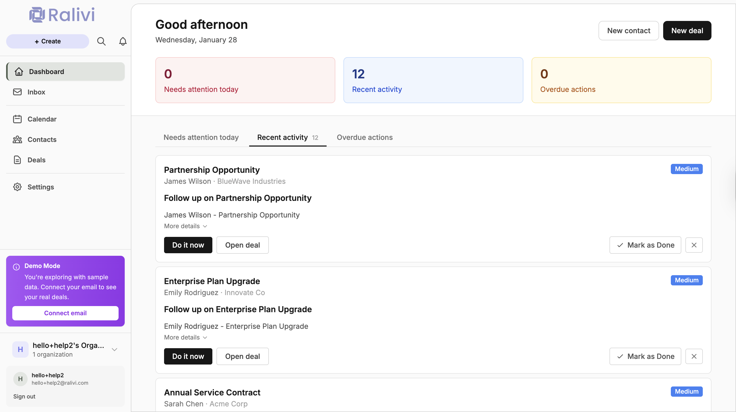The height and width of the screenshot is (412, 736).
Task: Expand More details for Partnership Opportunity
Action: 185,226
